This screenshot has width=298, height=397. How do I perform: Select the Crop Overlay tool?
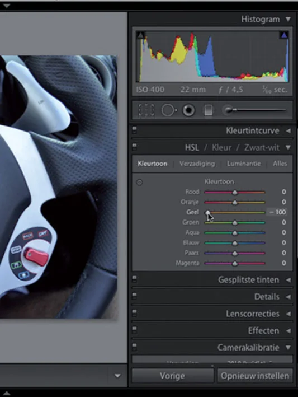click(146, 110)
